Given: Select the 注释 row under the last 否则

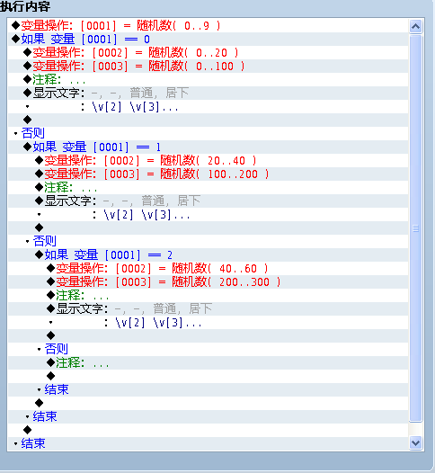Looking at the screenshot, I should click(x=208, y=363).
